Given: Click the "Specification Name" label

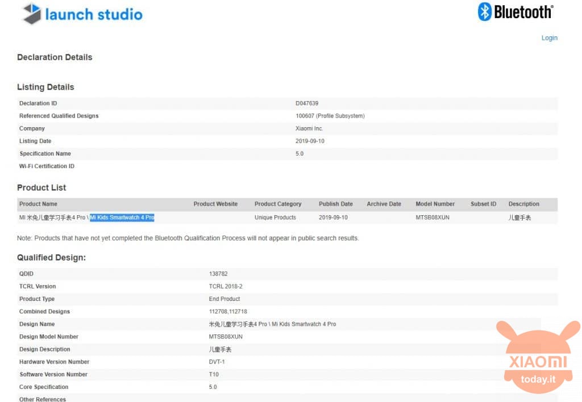Looking at the screenshot, I should pos(45,153).
